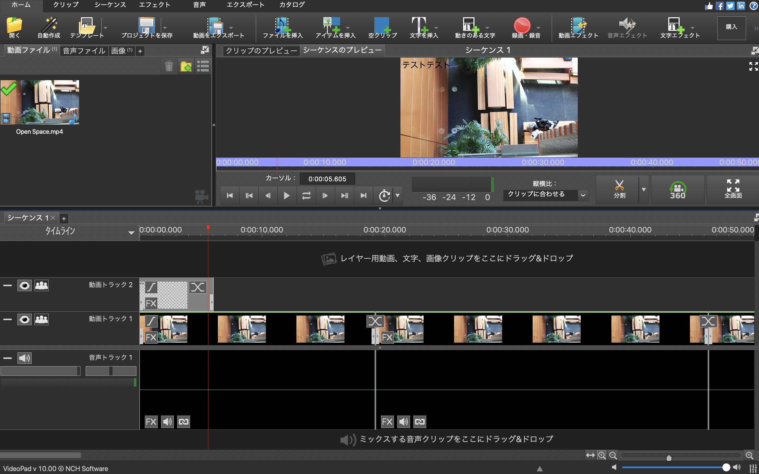Collapse 音声トラック 1 with its minus button
759x474 pixels.
tap(7, 358)
